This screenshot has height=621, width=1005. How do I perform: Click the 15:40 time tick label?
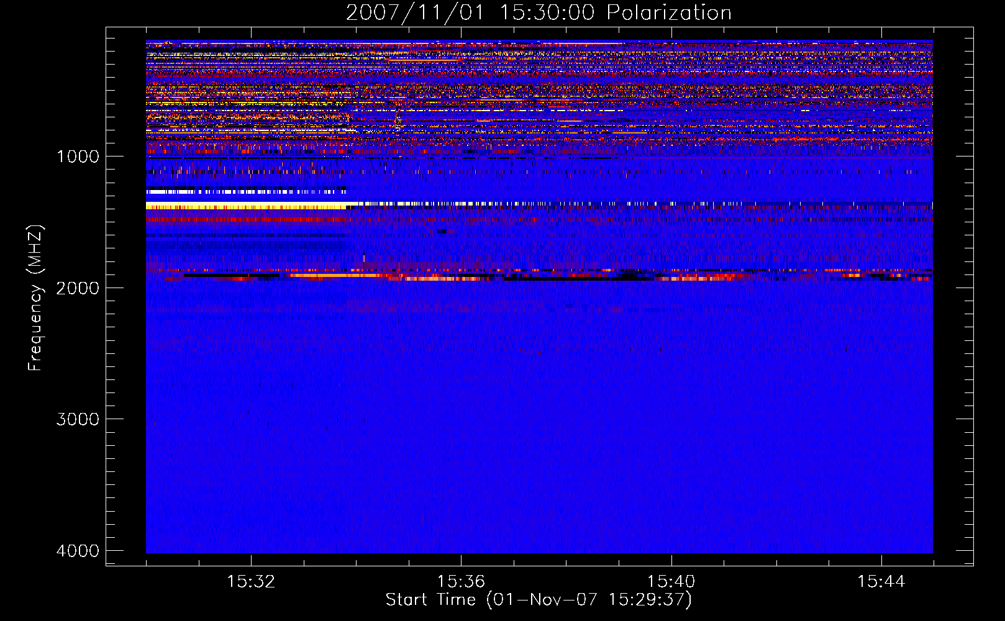click(x=671, y=582)
